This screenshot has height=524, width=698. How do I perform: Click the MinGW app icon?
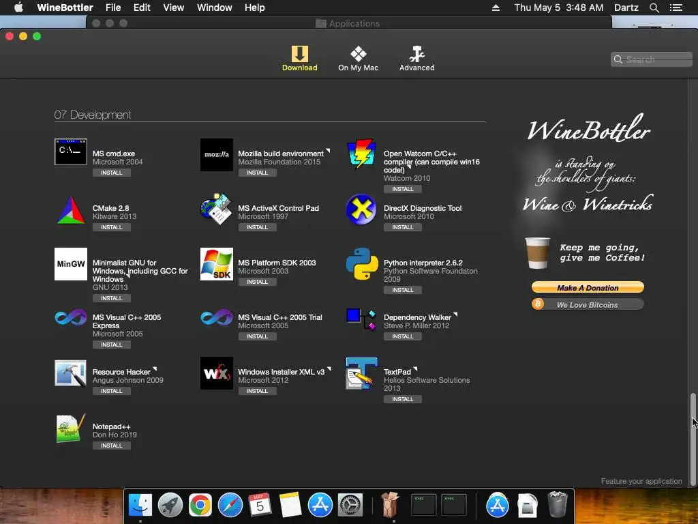click(x=71, y=264)
